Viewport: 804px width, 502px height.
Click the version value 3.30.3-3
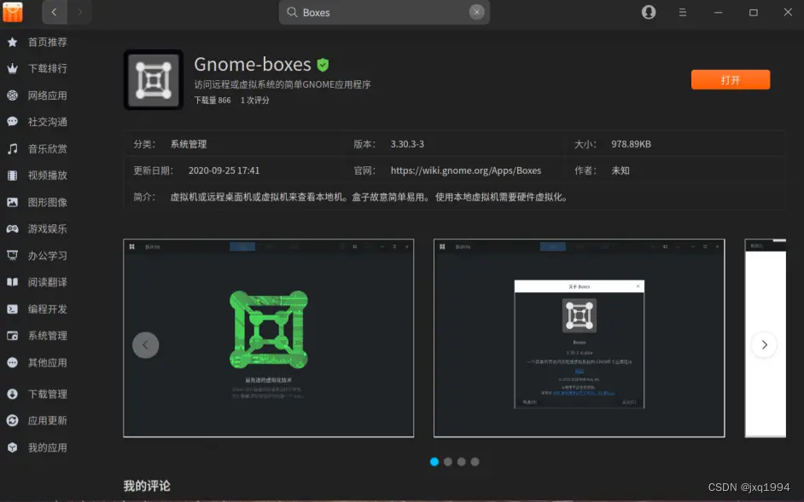click(x=407, y=144)
